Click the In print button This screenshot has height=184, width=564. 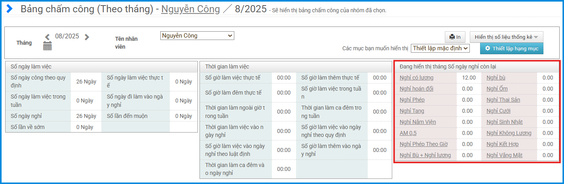tap(455, 37)
